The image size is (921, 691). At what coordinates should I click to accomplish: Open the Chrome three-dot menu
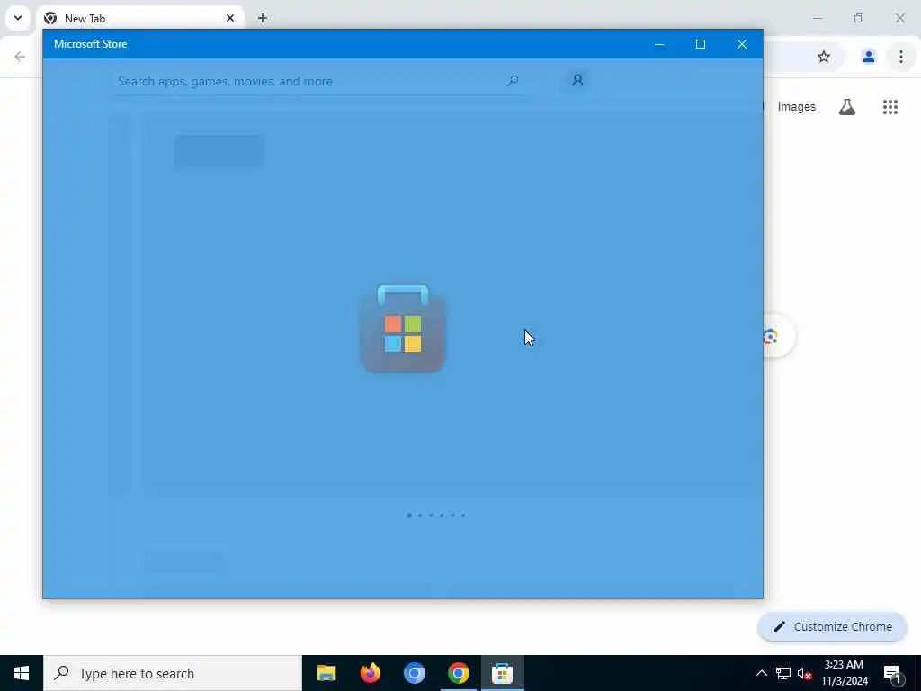(x=901, y=57)
